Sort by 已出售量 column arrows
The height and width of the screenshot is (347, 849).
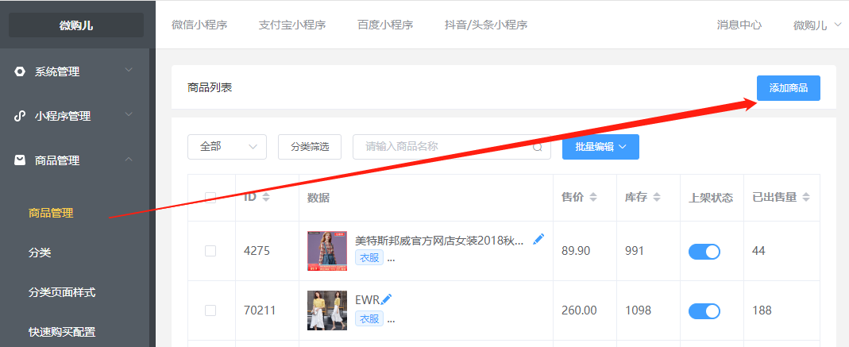point(806,197)
